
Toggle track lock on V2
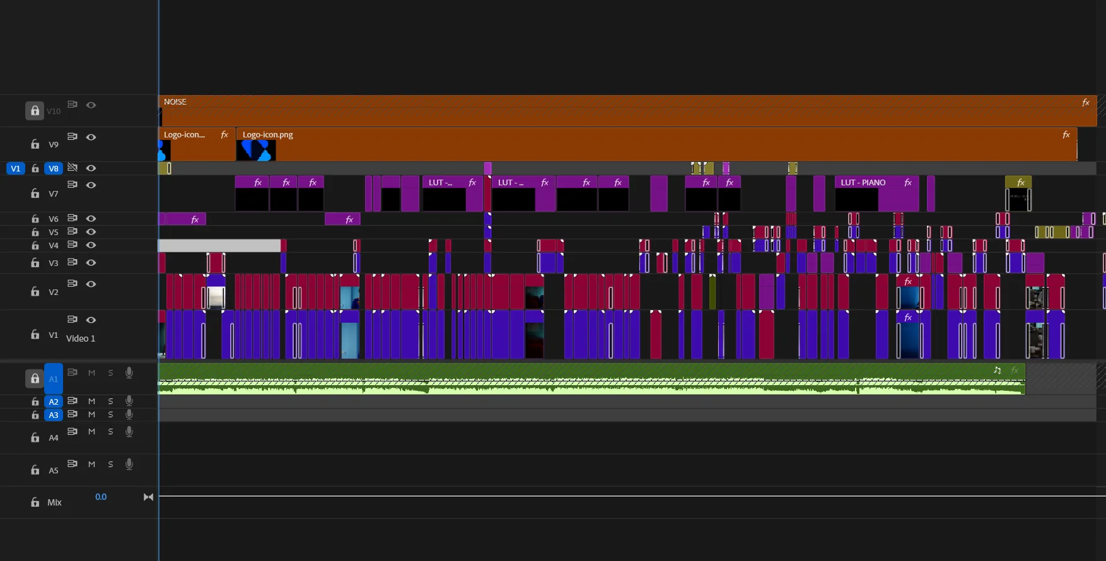[35, 292]
